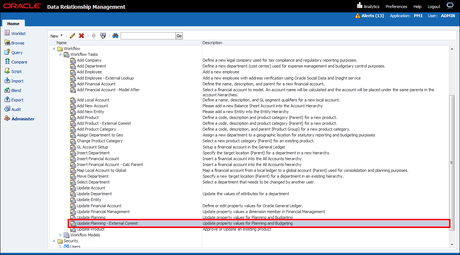The width and height of the screenshot is (460, 255).
Task: Collapse the Workflow Tasks node
Action: pyautogui.click(x=61, y=54)
